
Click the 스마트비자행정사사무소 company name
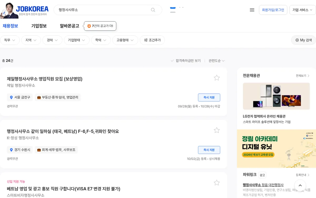[26, 195]
